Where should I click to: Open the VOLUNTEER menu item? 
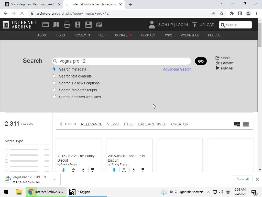190,35
